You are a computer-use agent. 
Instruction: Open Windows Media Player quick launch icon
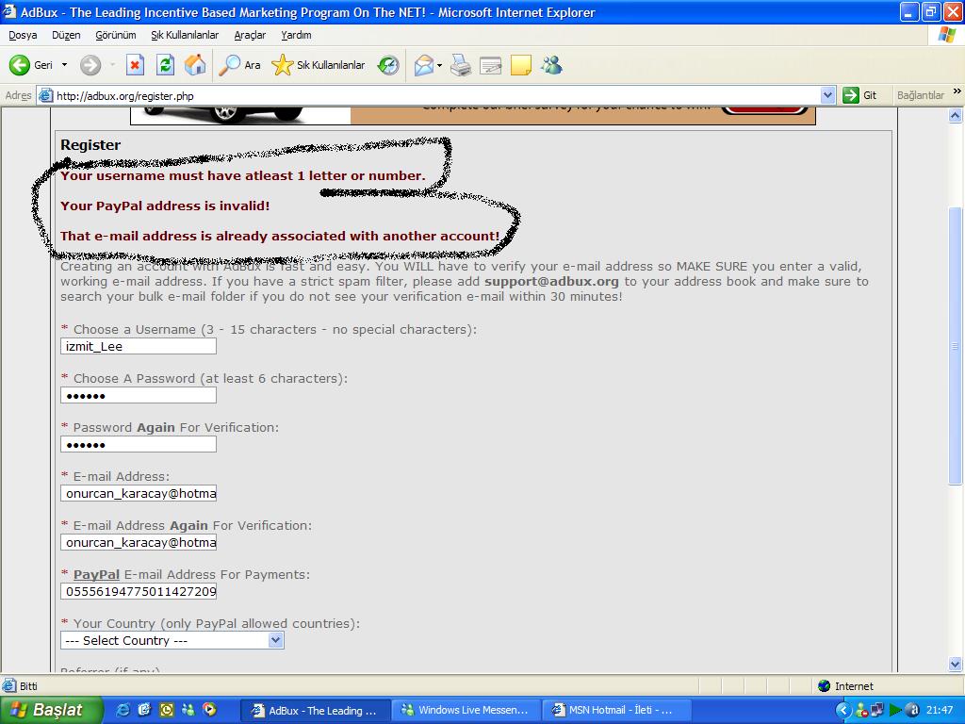[x=210, y=710]
